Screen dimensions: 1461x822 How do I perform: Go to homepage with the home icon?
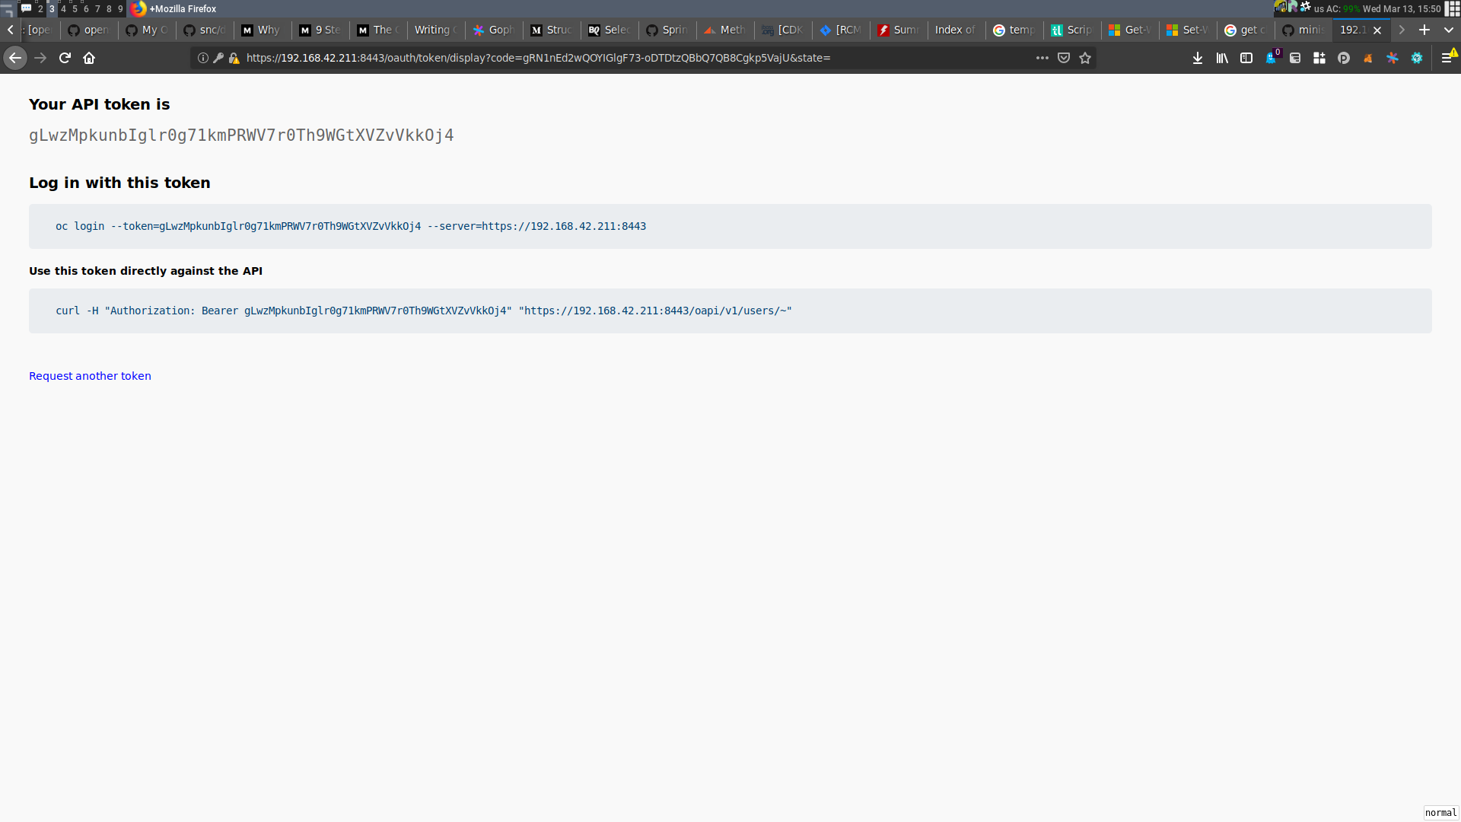tap(88, 57)
